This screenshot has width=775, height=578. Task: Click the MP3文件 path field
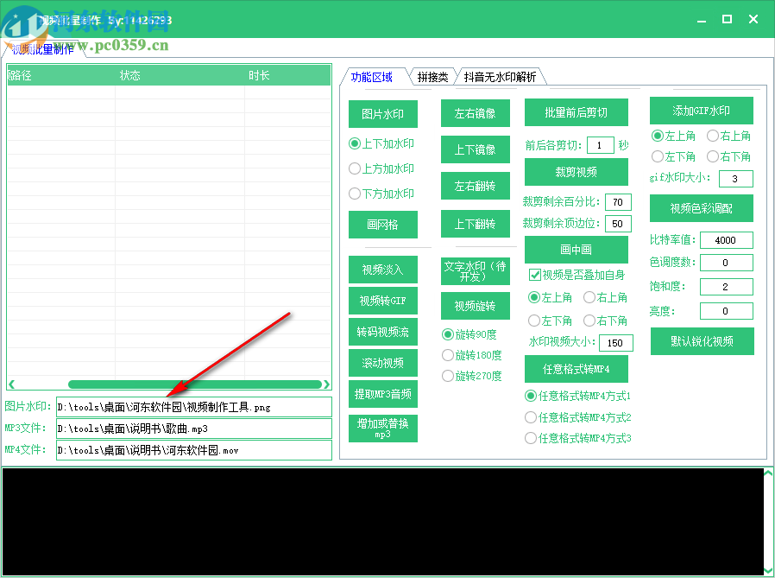(193, 429)
